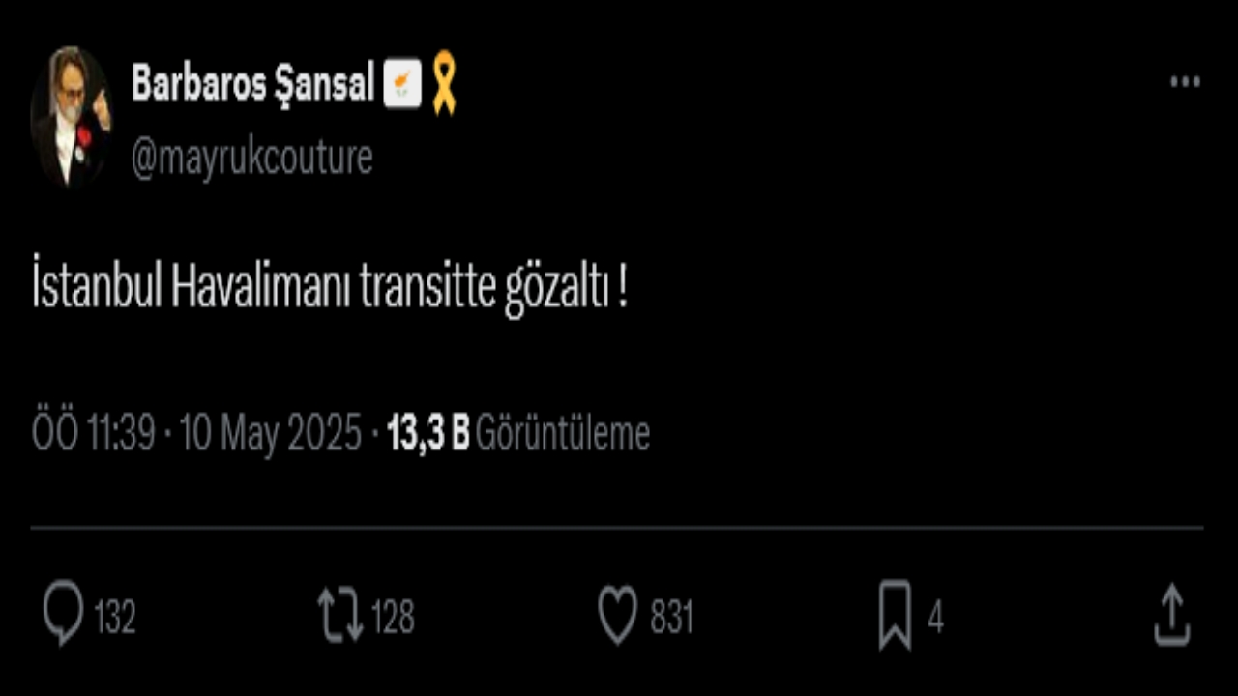The width and height of the screenshot is (1238, 696).
Task: Click the display name Barbaros Şansal
Action: coord(252,84)
